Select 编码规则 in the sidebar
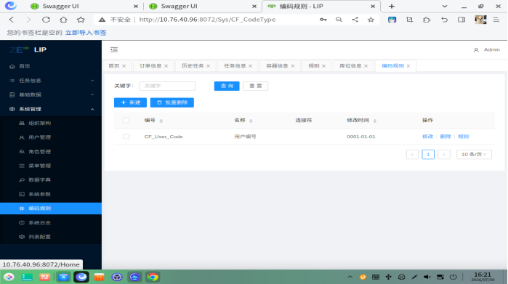The image size is (508, 284). pos(51,208)
